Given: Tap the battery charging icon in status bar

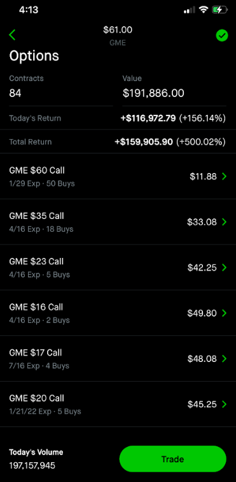Looking at the screenshot, I should [x=219, y=10].
